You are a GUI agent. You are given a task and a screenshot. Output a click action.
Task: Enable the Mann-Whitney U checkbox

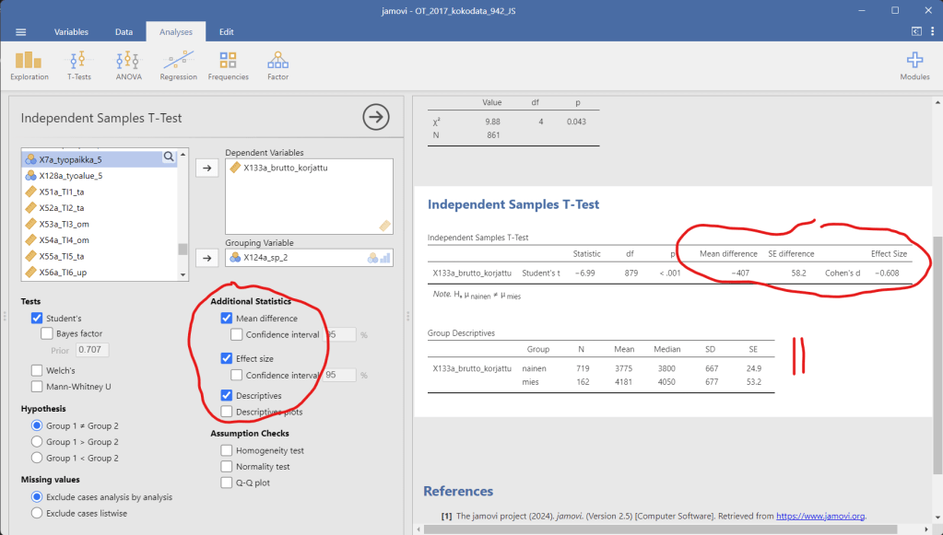pyautogui.click(x=38, y=387)
